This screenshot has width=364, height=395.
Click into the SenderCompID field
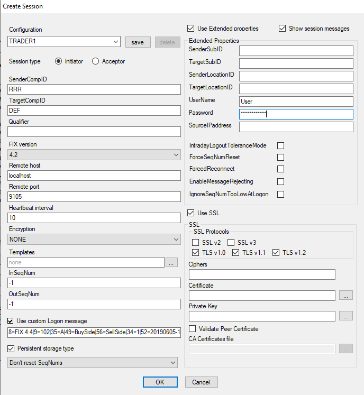94,89
